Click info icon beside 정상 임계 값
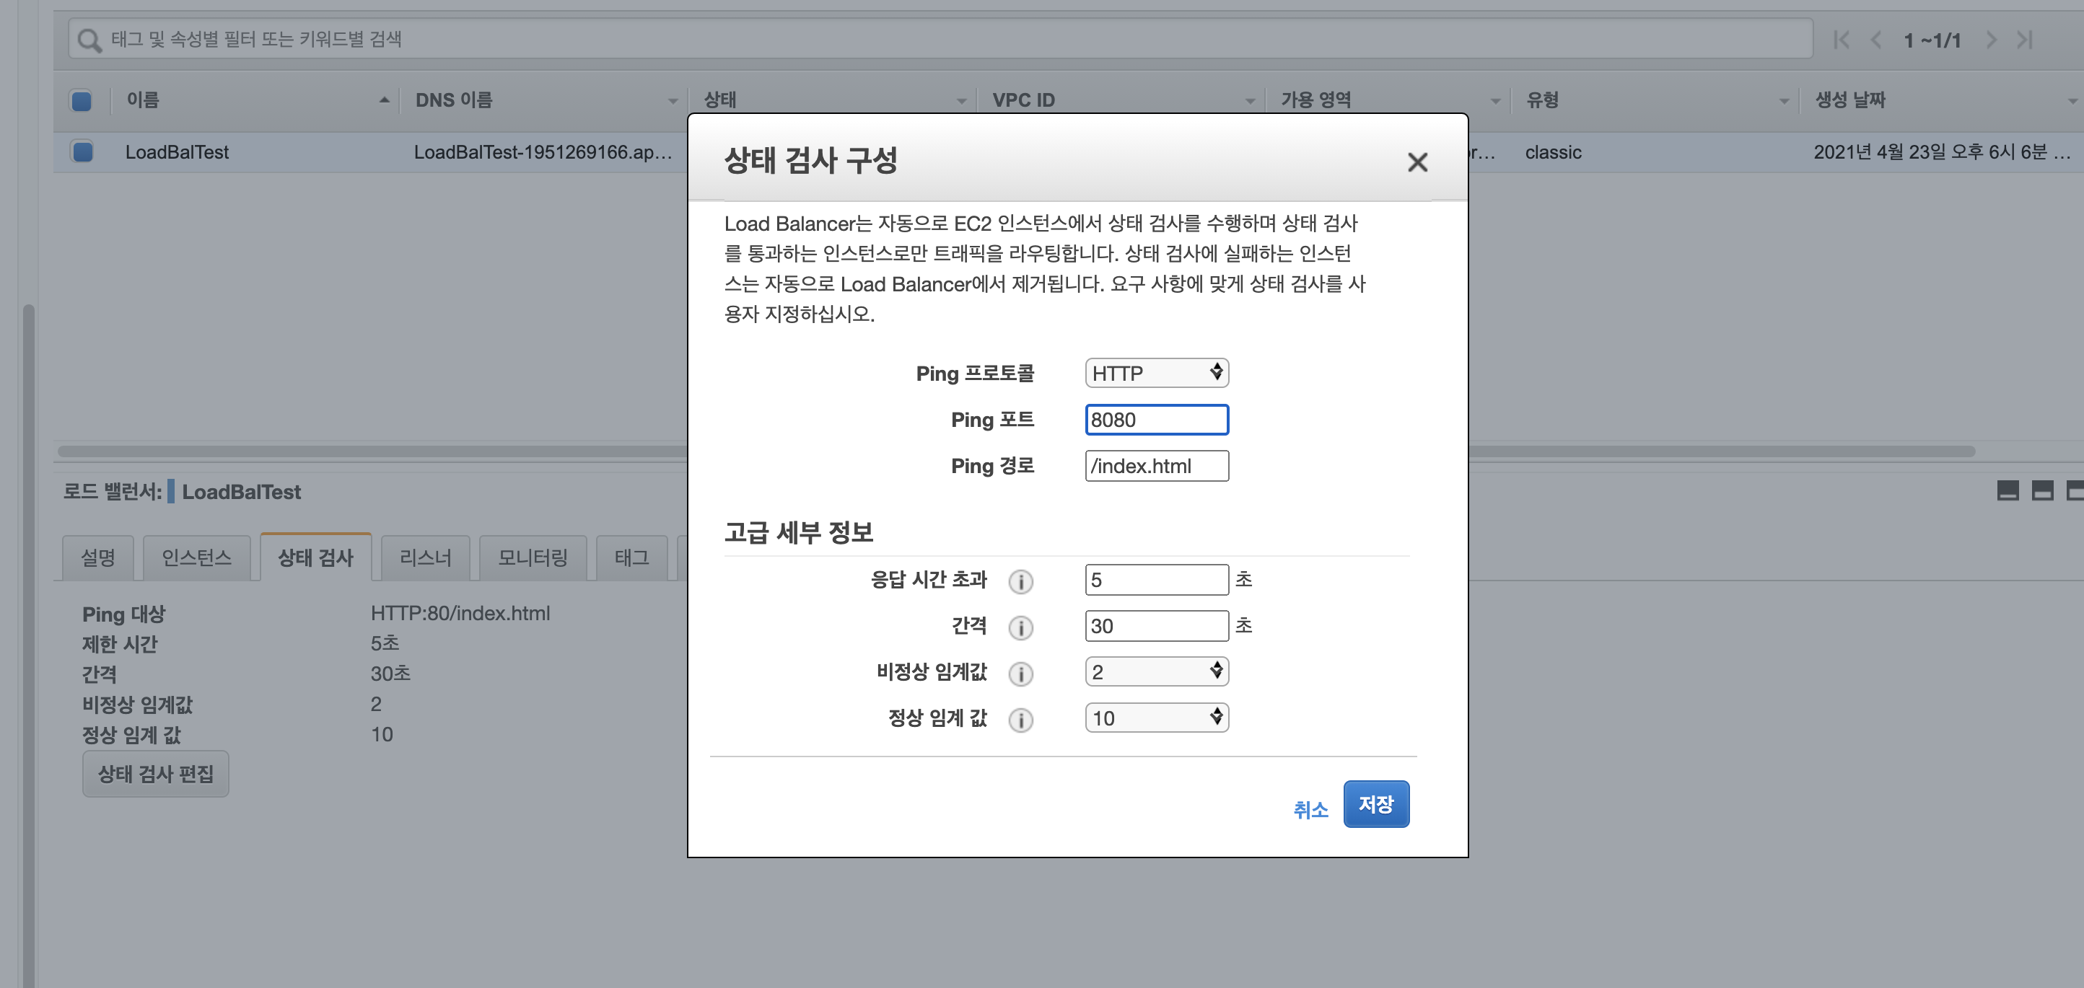This screenshot has width=2084, height=988. coord(1020,719)
